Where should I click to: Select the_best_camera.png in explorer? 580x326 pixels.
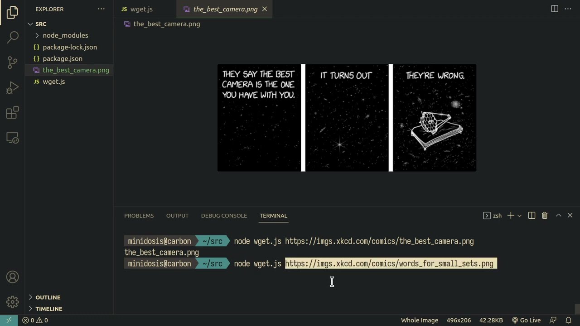[x=69, y=70]
